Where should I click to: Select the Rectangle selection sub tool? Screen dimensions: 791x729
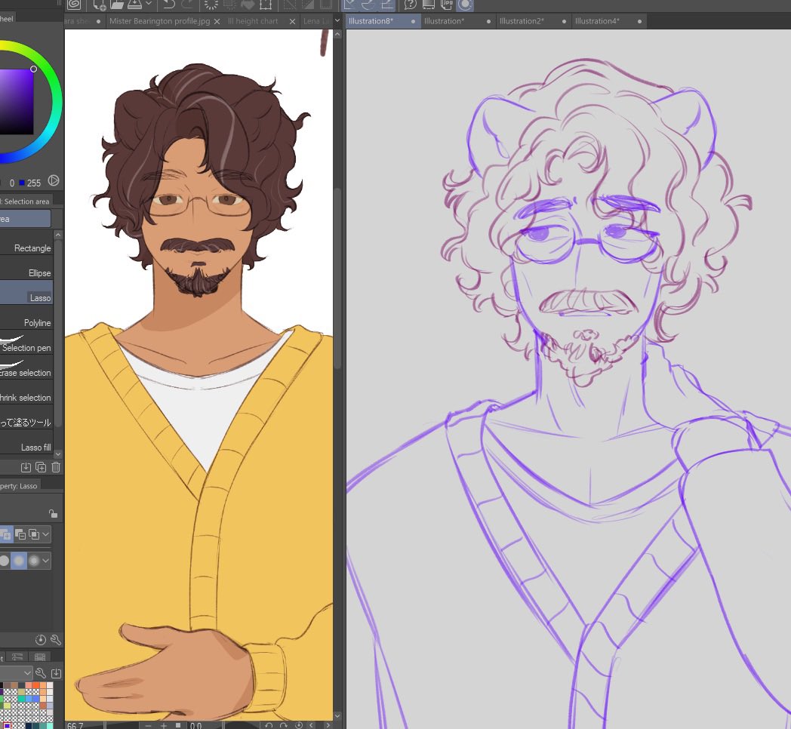coord(32,248)
